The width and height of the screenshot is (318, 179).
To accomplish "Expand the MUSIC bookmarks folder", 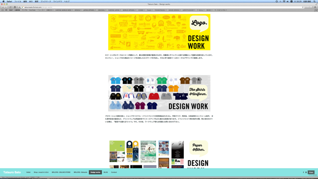I will coord(209,10).
